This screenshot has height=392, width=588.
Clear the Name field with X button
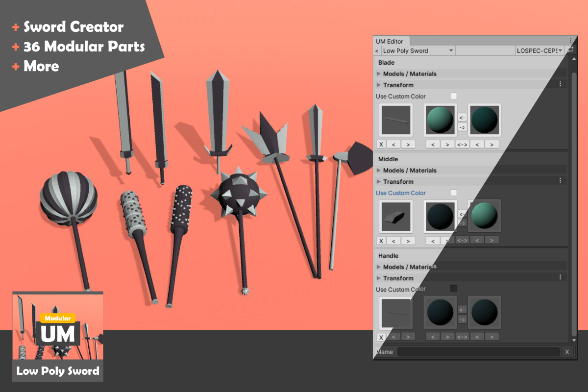click(x=567, y=352)
